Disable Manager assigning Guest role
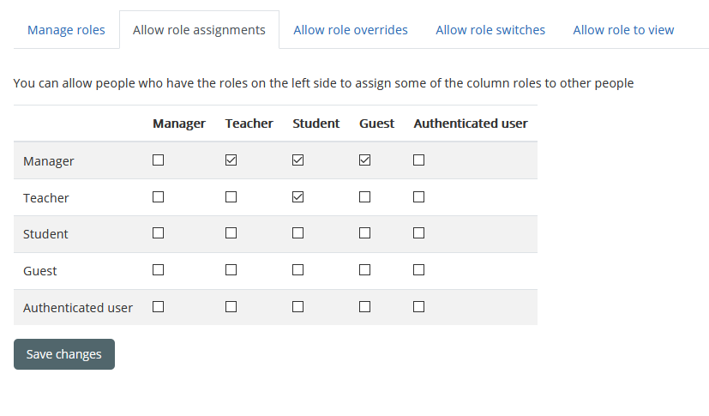Screen dimensions: 709x416 click(364, 160)
